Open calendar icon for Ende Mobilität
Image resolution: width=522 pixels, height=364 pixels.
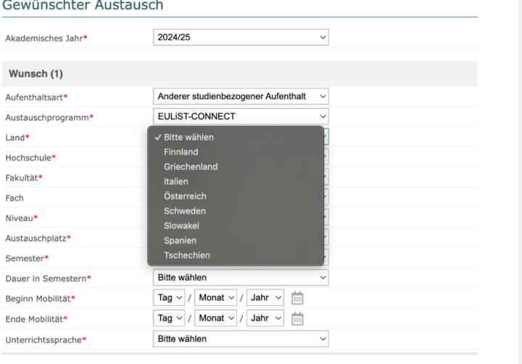pyautogui.click(x=298, y=318)
